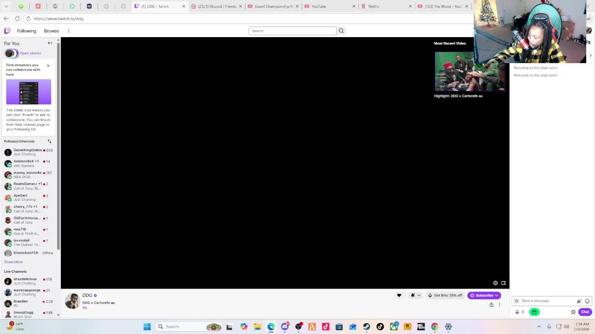Image resolution: width=595 pixels, height=334 pixels.
Task: Click the chat identity star badge
Action: 516,301
